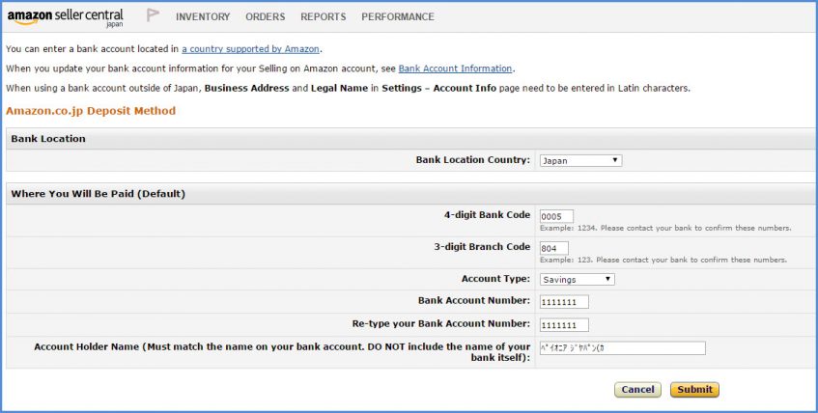Open the Performance menu

pyautogui.click(x=398, y=16)
